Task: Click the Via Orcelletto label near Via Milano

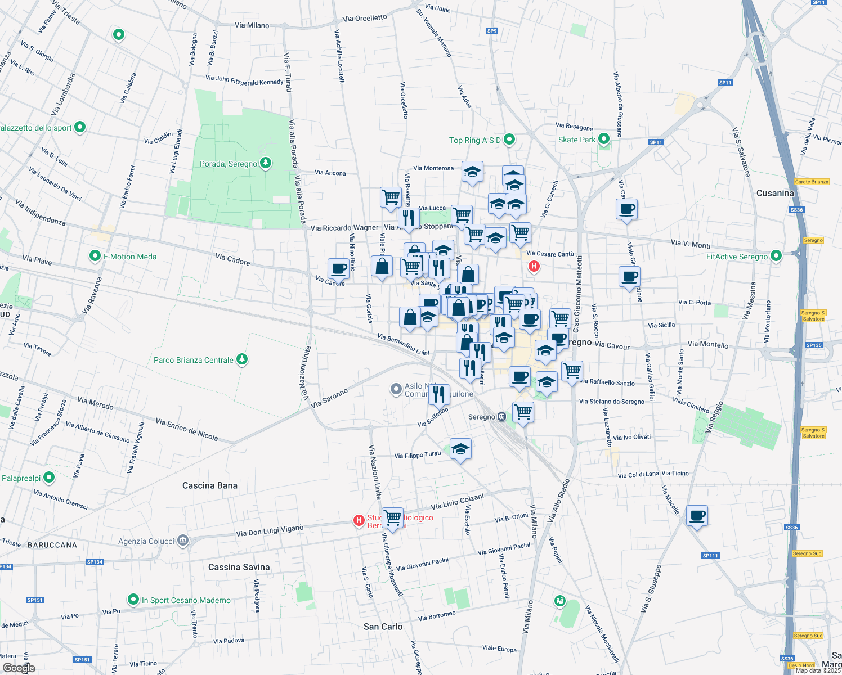Action: pyautogui.click(x=364, y=18)
